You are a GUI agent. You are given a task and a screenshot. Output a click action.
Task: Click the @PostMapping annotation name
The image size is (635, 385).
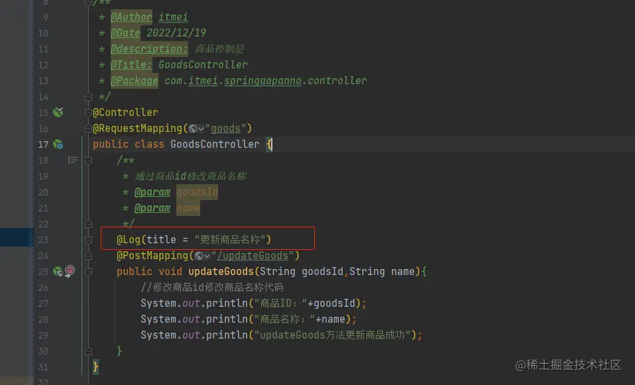(152, 256)
